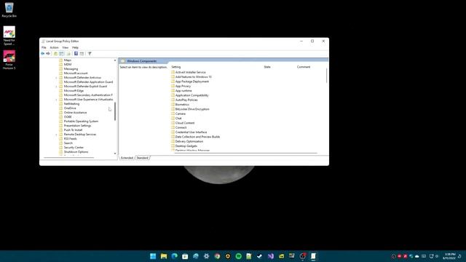Click the Forward arrow in the toolbar
The image size is (466, 262).
coord(48,54)
